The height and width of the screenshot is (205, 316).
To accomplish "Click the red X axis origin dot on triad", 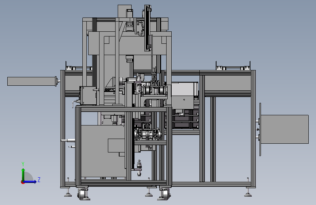I will [x=23, y=182].
